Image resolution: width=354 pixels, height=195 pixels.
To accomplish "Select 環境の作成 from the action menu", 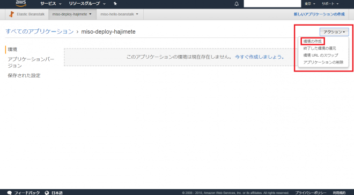I will [x=313, y=41].
